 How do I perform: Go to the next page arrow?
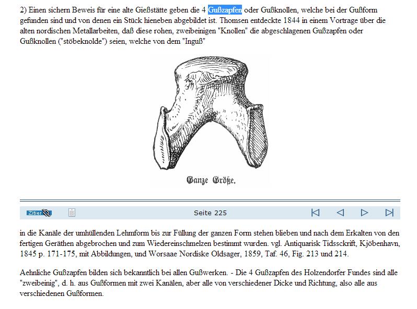pyautogui.click(x=365, y=213)
